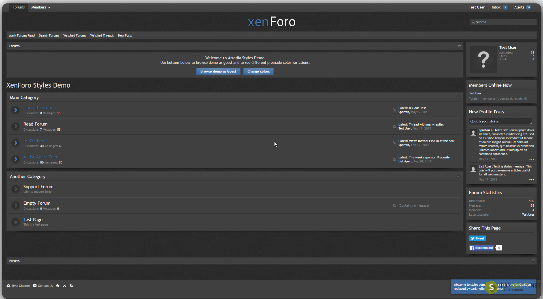543x299 pixels.
Task: Open the Support Forum link
Action: click(x=38, y=187)
